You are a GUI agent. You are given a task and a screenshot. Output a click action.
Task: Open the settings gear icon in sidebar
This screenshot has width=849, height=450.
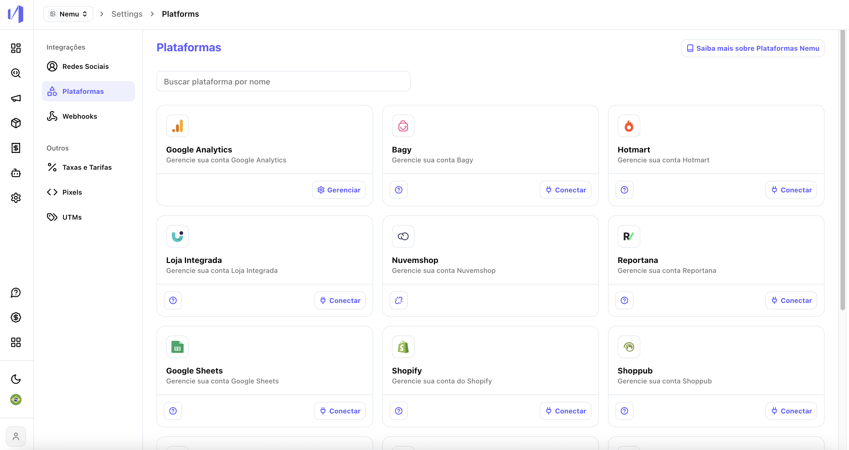point(16,198)
